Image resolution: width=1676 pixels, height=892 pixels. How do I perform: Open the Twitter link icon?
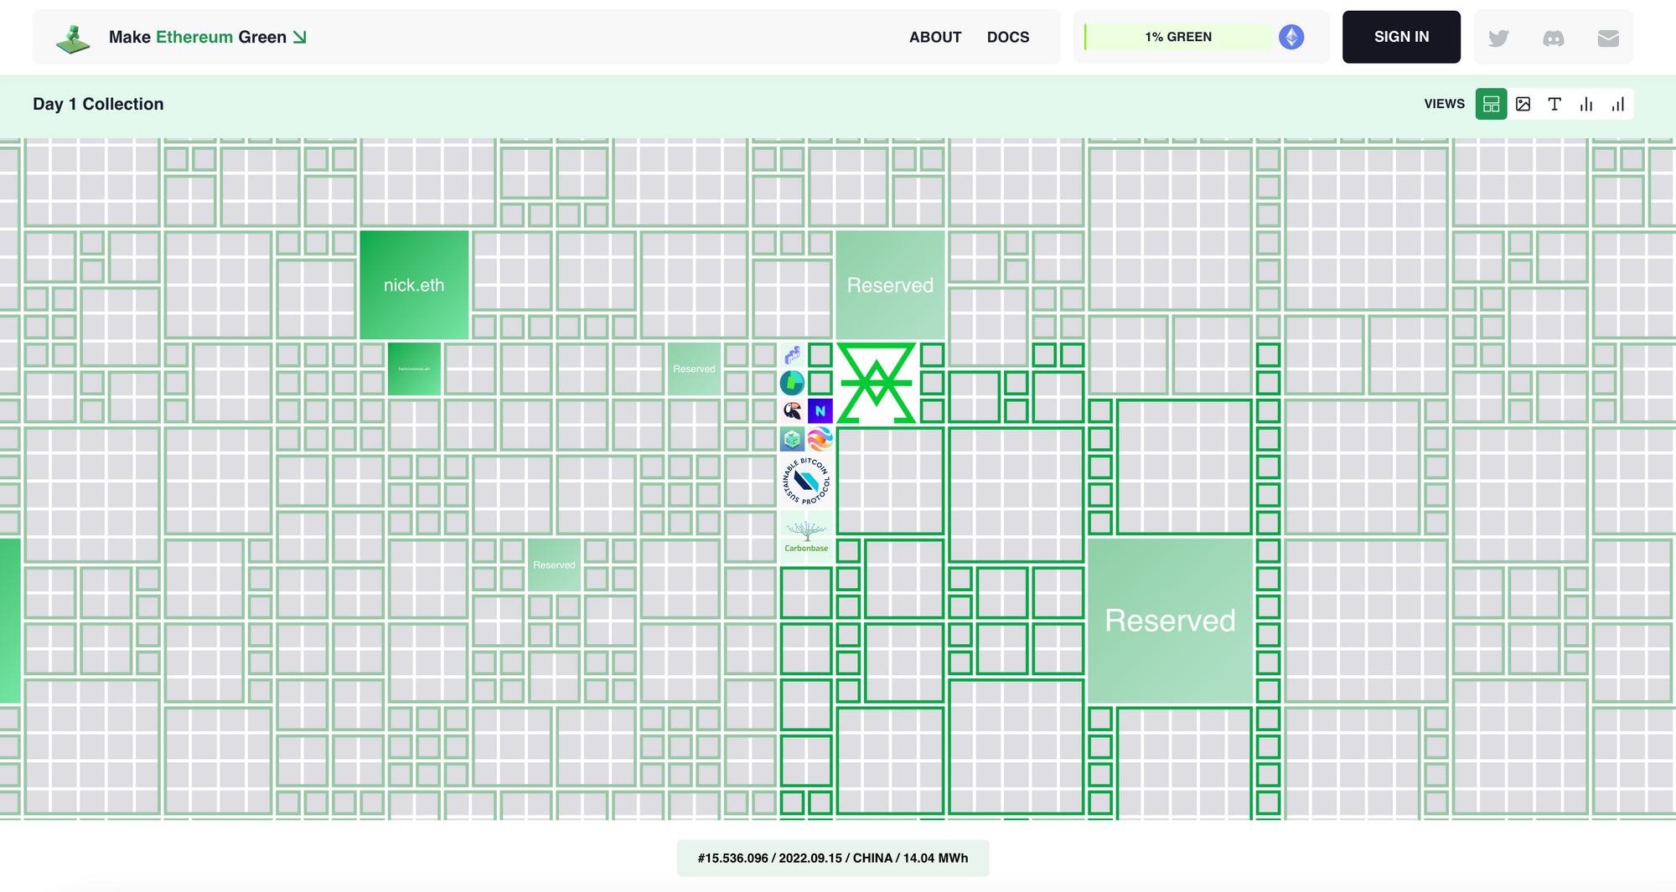(1498, 38)
